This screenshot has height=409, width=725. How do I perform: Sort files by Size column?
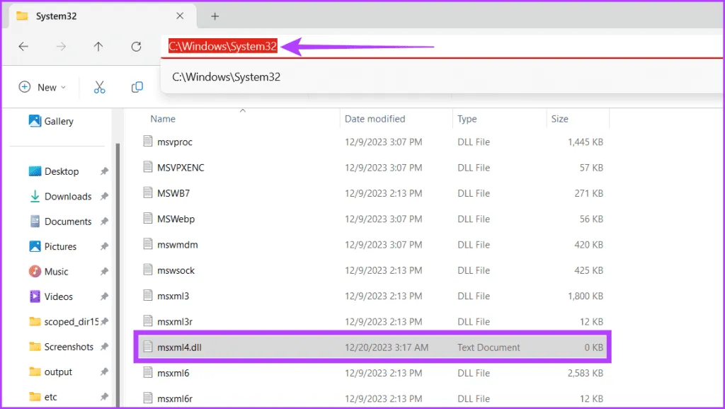[559, 119]
